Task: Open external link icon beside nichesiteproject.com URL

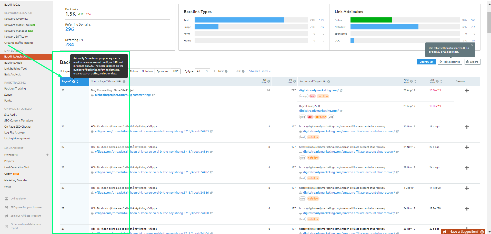Action: [x=153, y=95]
